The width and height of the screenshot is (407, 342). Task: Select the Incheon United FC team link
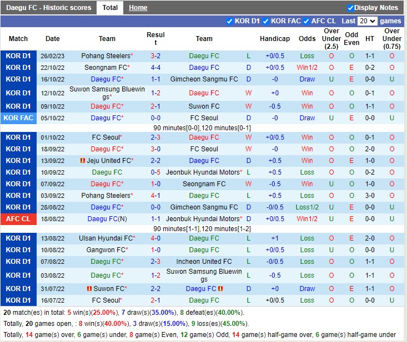click(x=204, y=262)
